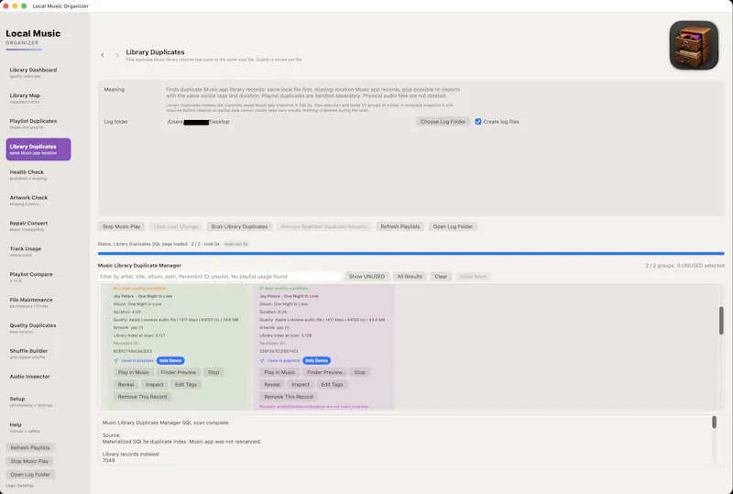The height and width of the screenshot is (494, 733).
Task: Click the playlist icon in the lower-quality candidate card
Action: click(116, 361)
